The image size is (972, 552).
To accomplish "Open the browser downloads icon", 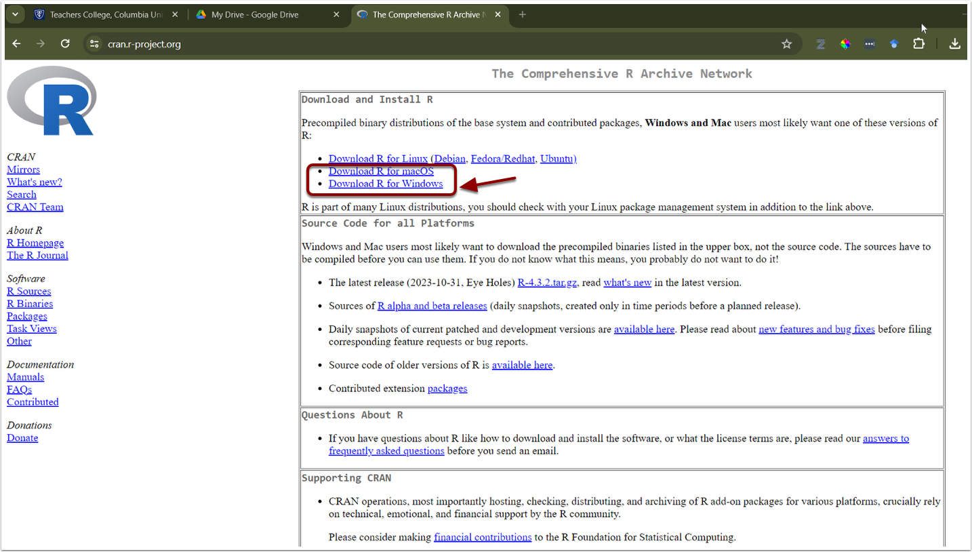I will [954, 44].
